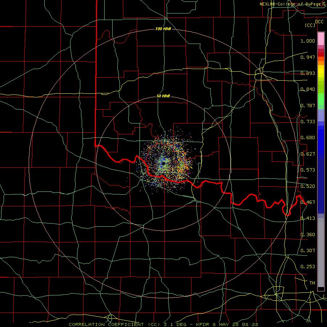Click the '0.680' scale value
The width and height of the screenshot is (327, 327).
pos(308,138)
